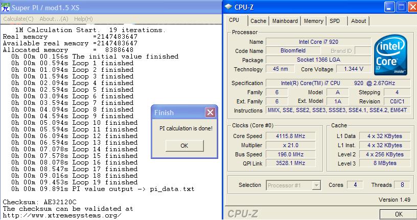Click the CPU-Z title bar icon
The image size is (417, 220).
tap(228, 7)
